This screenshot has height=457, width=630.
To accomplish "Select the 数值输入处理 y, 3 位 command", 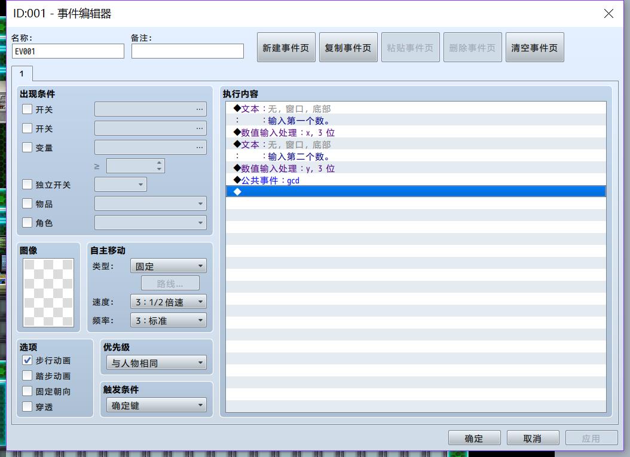I will point(416,168).
